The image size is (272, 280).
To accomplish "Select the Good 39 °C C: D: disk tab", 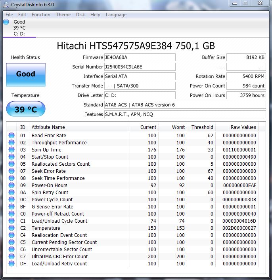I will click(19, 28).
